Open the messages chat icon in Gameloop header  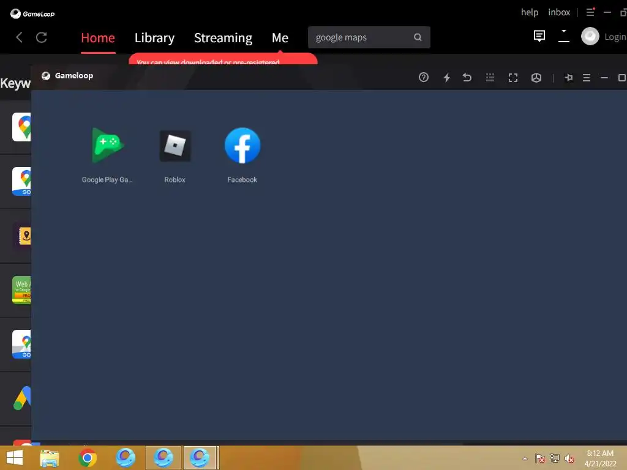pyautogui.click(x=539, y=36)
